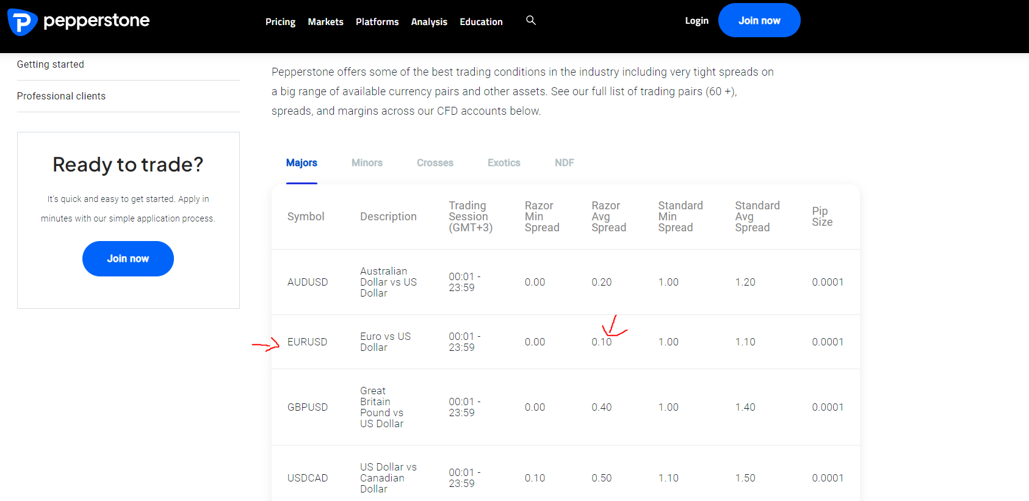Image resolution: width=1029 pixels, height=501 pixels.
Task: Select the Majors tab
Action: (x=301, y=163)
